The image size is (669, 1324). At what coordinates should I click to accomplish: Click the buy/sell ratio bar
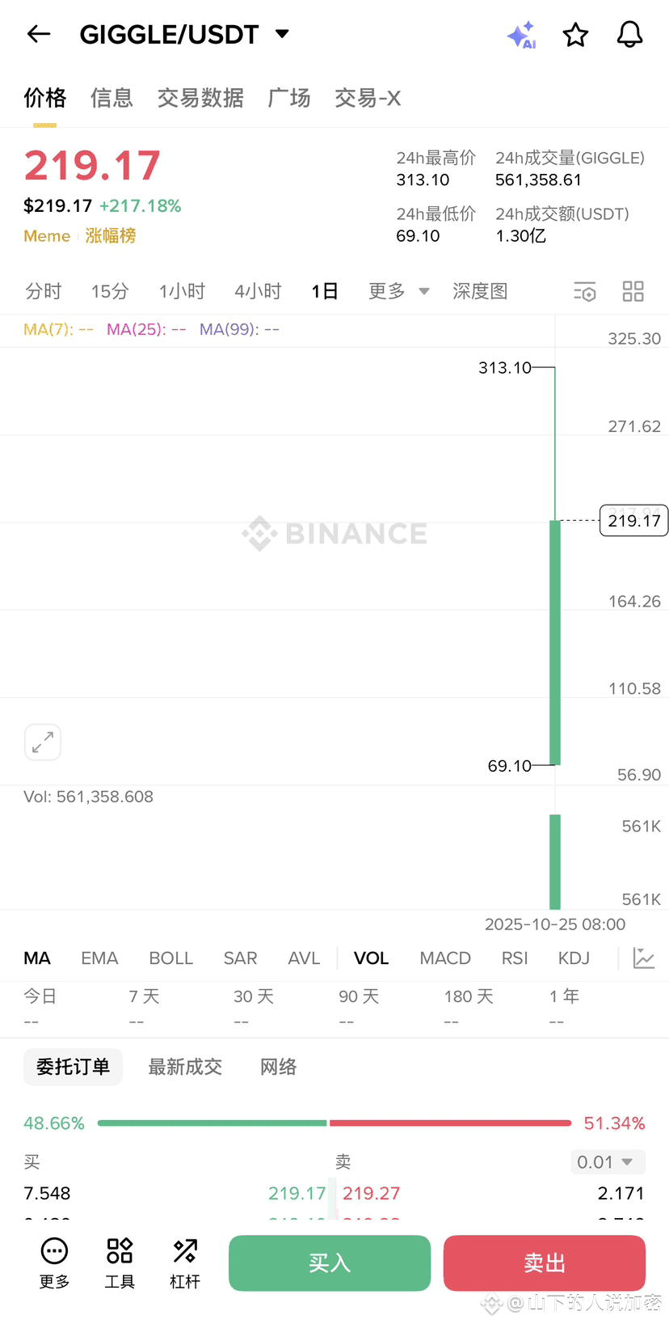pos(334,1123)
